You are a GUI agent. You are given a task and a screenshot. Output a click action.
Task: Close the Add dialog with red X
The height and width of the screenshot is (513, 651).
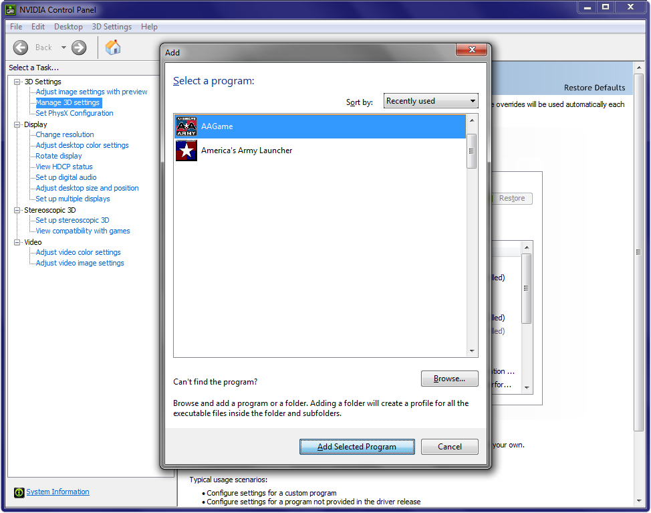coord(471,49)
